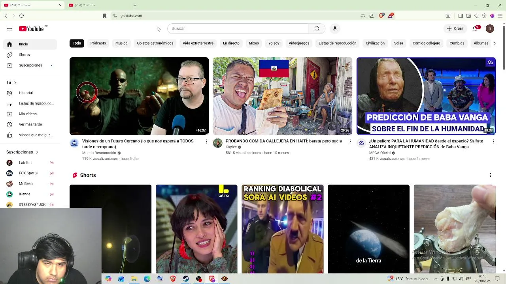Click the Brave Shields lion icon

pyautogui.click(x=381, y=16)
